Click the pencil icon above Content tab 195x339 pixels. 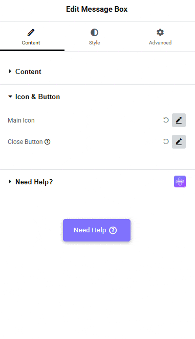pos(31,33)
